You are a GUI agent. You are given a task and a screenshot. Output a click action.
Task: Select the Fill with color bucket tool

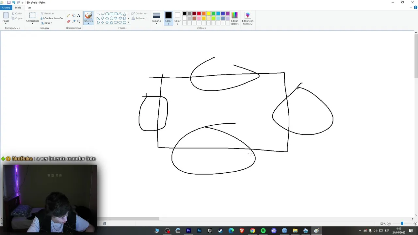point(73,15)
